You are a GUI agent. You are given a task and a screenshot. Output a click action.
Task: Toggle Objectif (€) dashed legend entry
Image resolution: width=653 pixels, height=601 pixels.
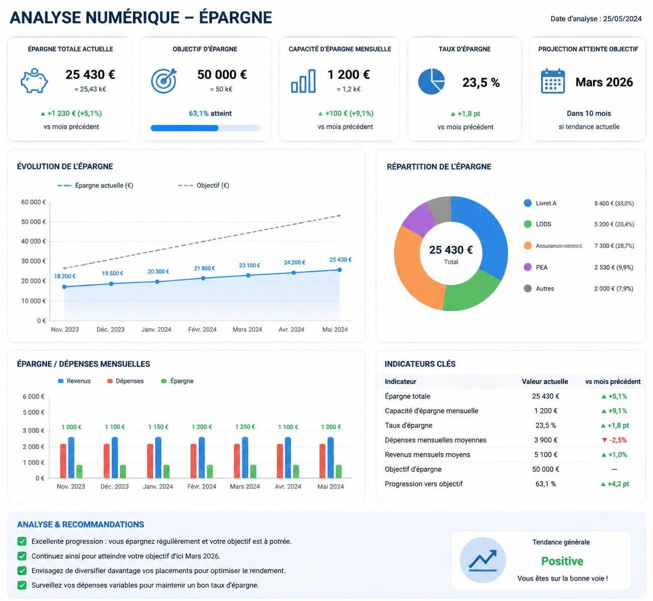click(x=204, y=185)
